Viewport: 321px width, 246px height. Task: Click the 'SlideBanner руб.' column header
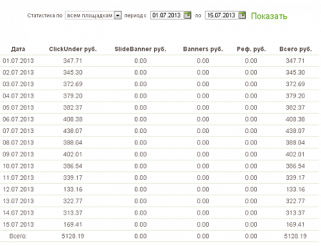click(x=141, y=49)
